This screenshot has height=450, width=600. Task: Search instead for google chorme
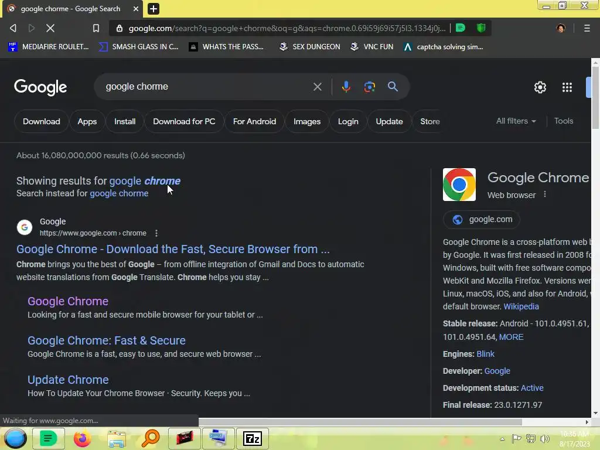119,193
